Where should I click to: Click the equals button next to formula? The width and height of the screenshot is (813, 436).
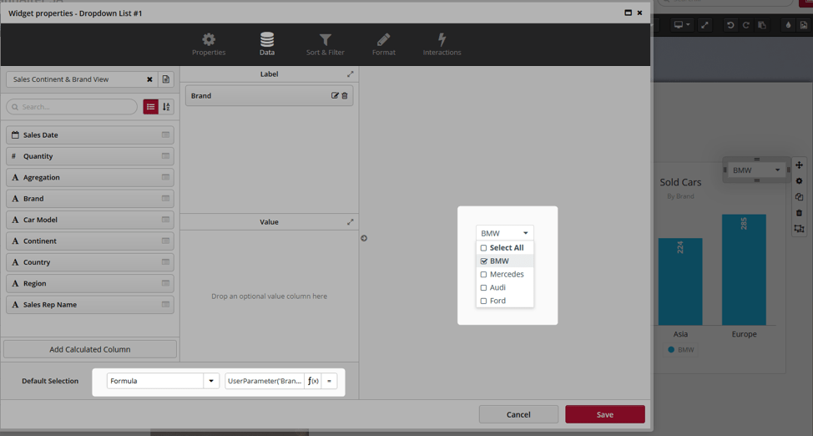(329, 381)
